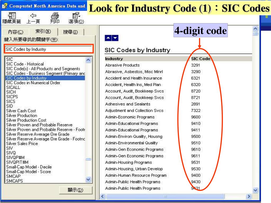Select 'Small-Cap Model - Score' index entry

click(29, 172)
